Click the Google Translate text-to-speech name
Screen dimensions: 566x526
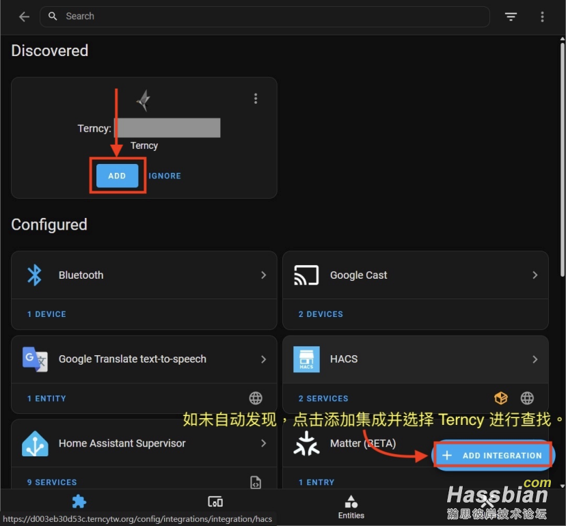click(x=133, y=359)
